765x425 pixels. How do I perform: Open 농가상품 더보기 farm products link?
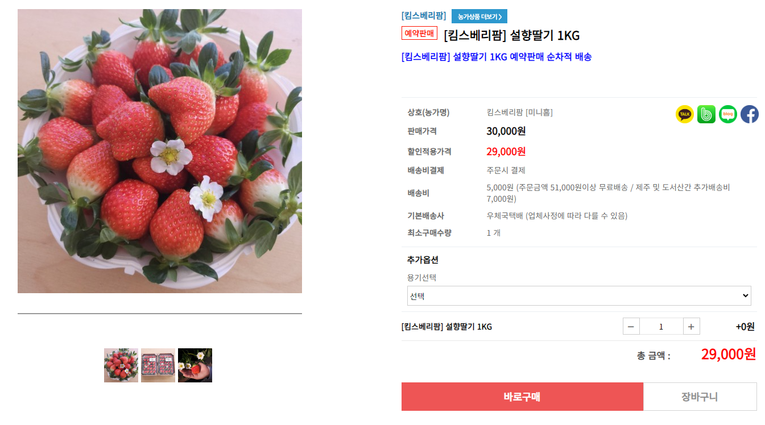479,16
